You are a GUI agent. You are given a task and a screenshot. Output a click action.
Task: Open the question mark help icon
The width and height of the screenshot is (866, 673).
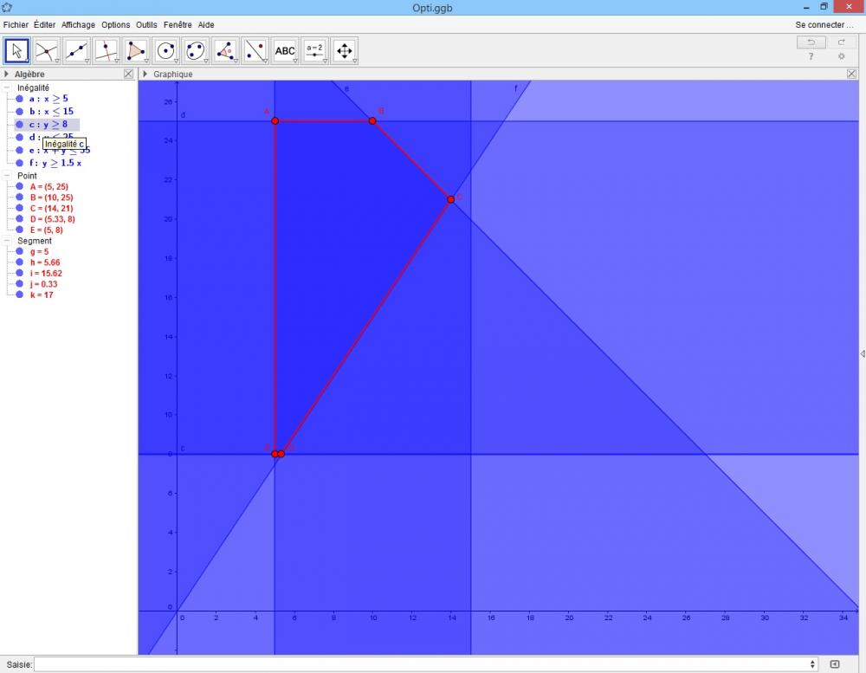coord(811,56)
